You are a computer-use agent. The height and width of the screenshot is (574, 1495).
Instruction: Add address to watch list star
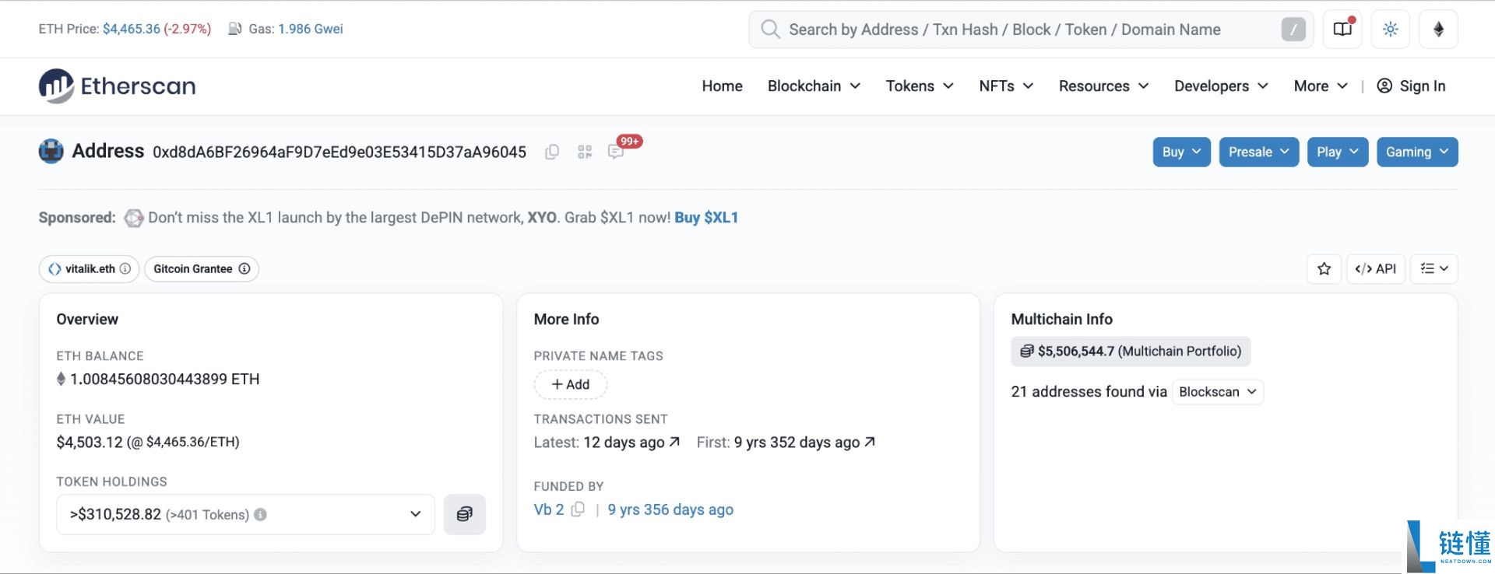[1324, 269]
